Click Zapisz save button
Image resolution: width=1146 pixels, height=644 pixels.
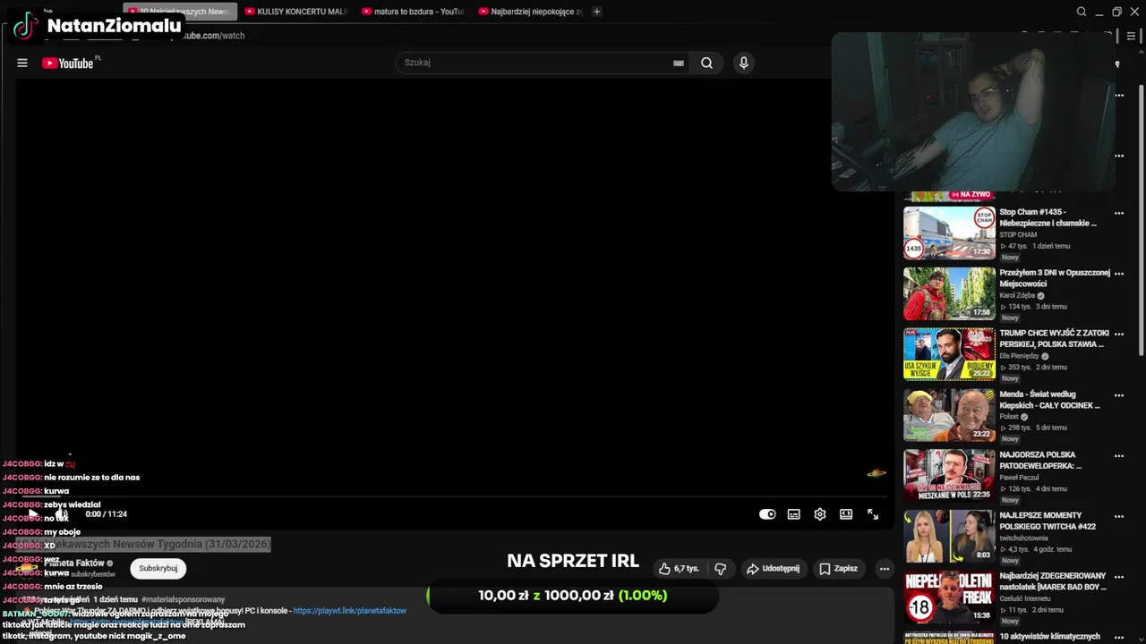click(839, 568)
